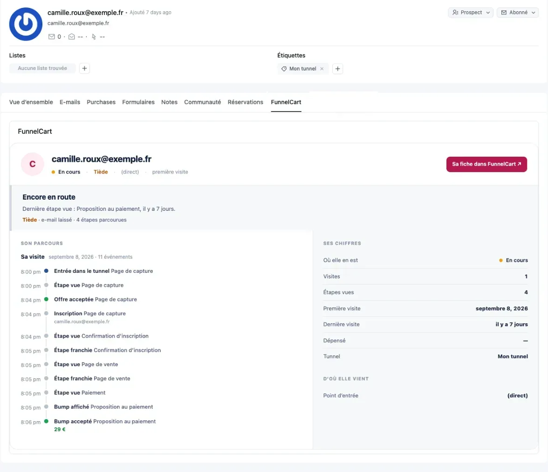Click septembre 8, 2026 première visite value
Viewport: 548px width, 472px height.
pyautogui.click(x=501, y=309)
